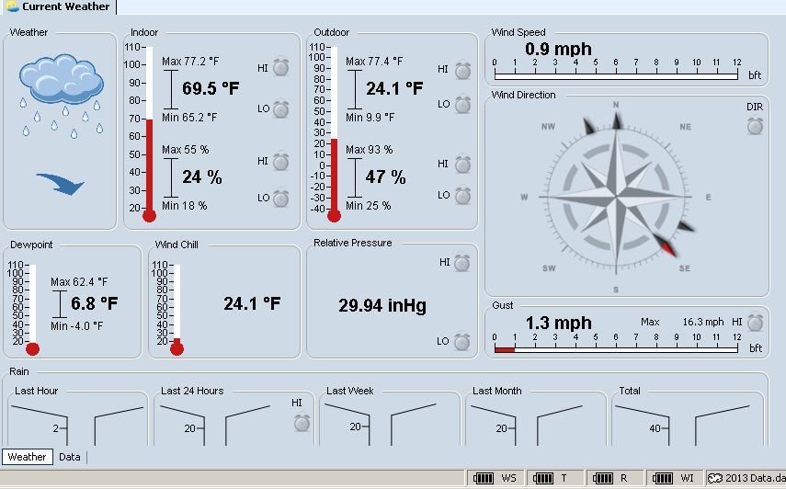Select the Weather tab at bottom
786x489 pixels.
(x=28, y=457)
